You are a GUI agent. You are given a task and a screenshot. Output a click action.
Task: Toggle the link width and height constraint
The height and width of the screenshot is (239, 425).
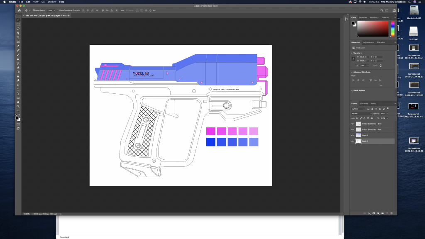tap(353, 59)
